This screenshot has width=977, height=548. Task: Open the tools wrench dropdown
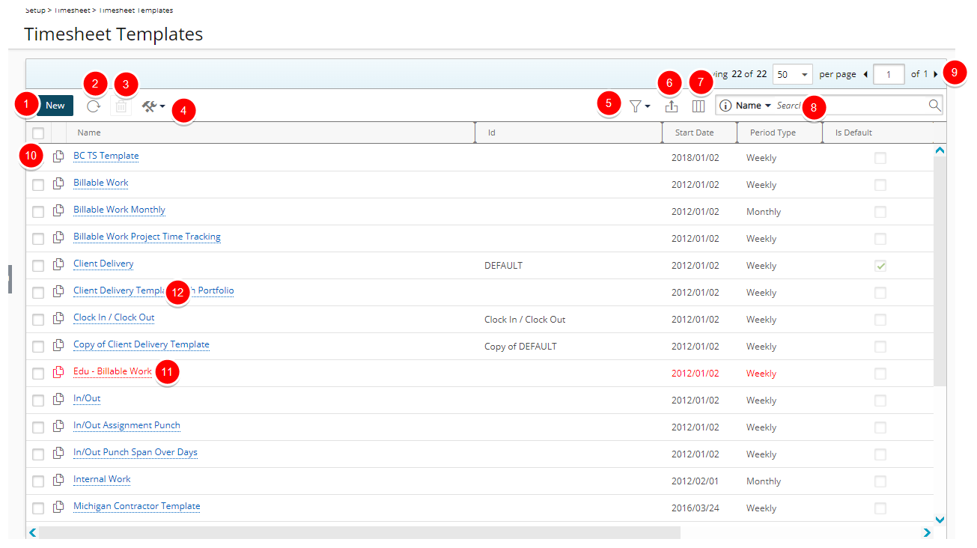pos(153,107)
